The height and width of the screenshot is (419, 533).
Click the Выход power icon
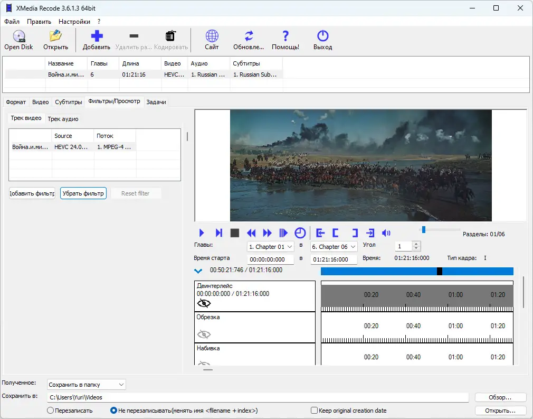click(322, 36)
